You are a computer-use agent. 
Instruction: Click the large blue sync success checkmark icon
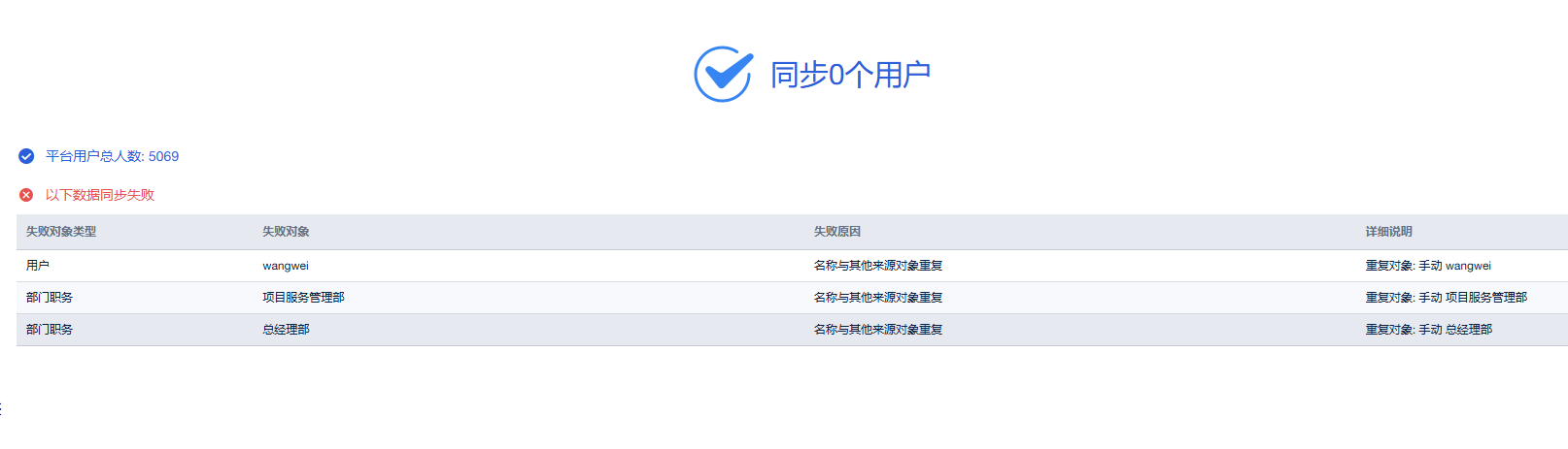point(723,74)
